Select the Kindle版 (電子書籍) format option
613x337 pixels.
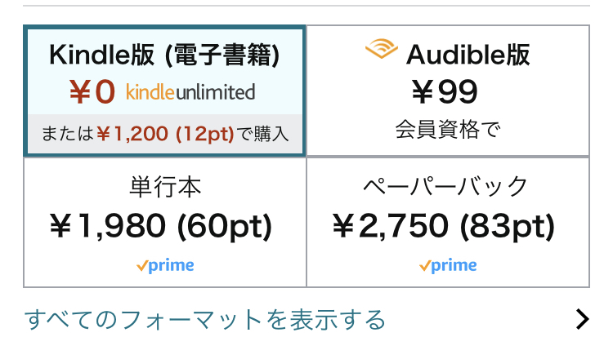pos(164,91)
